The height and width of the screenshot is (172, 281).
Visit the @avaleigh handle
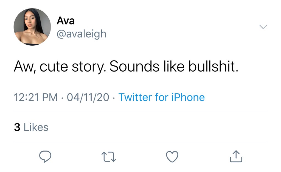82,34
